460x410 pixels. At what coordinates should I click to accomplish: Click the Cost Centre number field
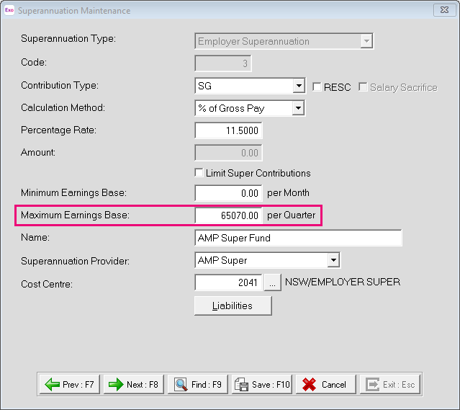pyautogui.click(x=228, y=283)
